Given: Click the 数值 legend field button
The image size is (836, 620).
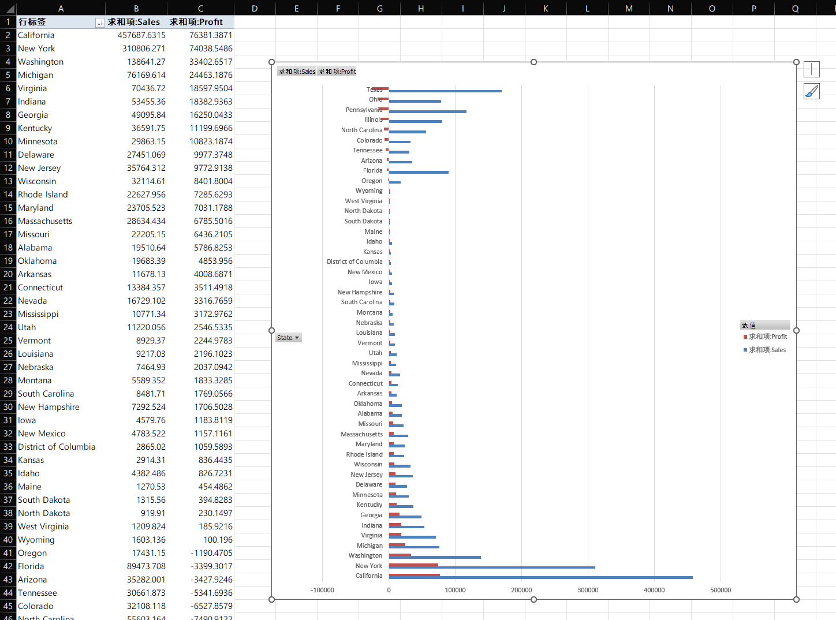Looking at the screenshot, I should tap(764, 325).
